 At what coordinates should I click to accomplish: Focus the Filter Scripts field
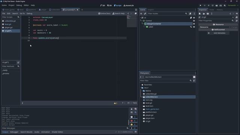point(9,17)
